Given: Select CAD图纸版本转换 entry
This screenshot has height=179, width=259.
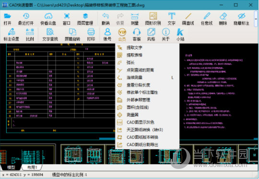Looking at the screenshot, I should coord(147,137).
